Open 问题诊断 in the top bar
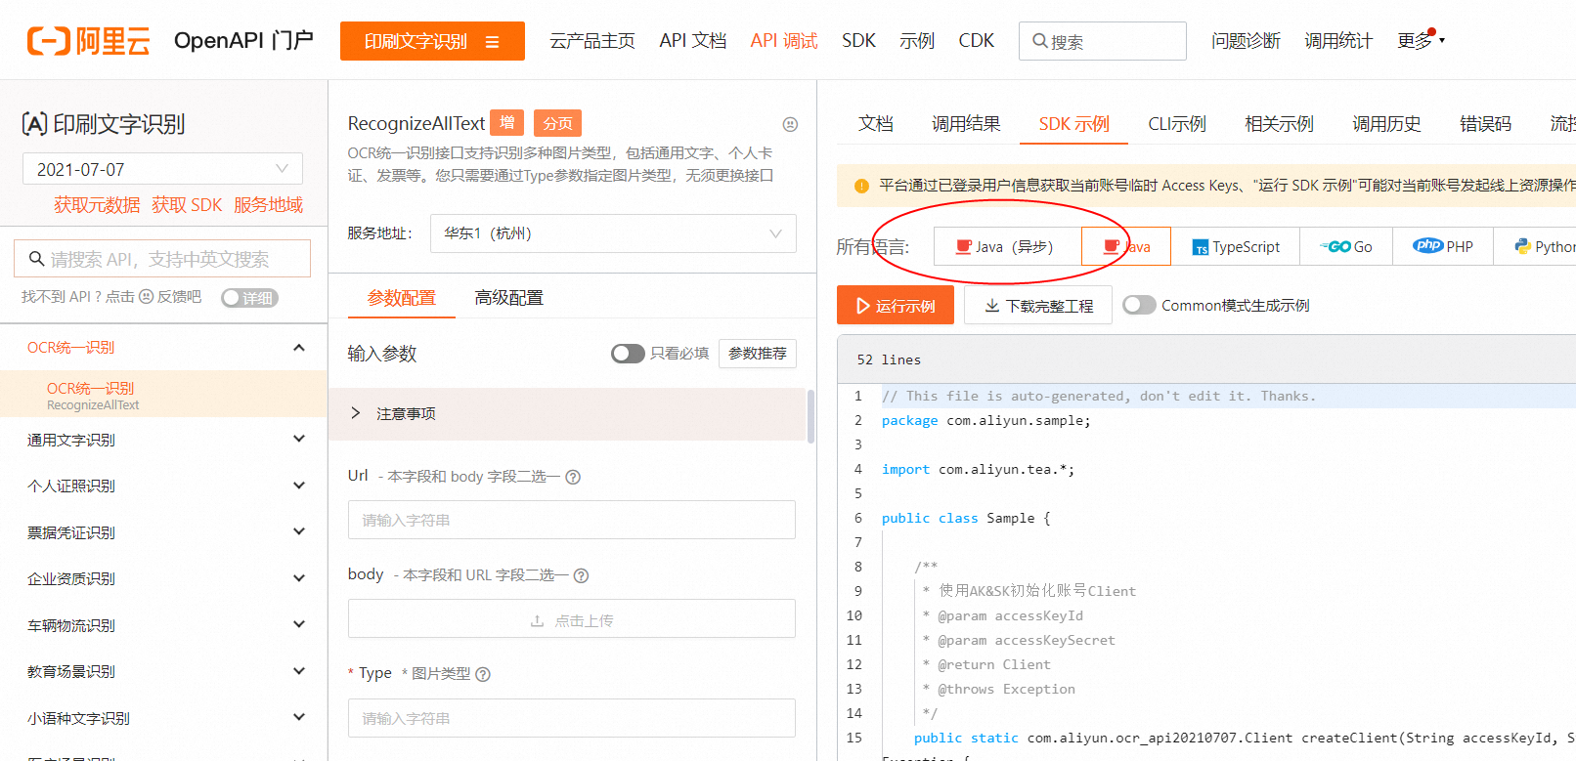1576x761 pixels. click(x=1246, y=41)
